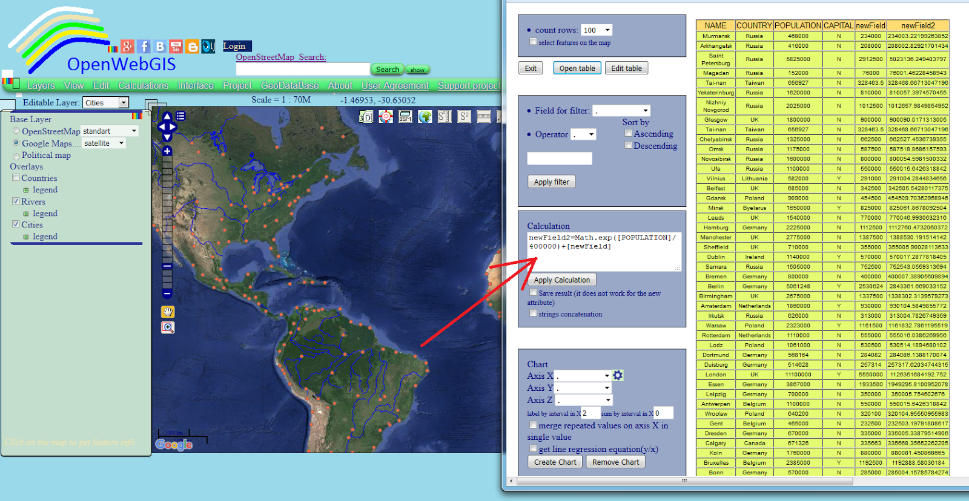Open the YouTube channel icon
The image size is (969, 501).
(x=176, y=47)
